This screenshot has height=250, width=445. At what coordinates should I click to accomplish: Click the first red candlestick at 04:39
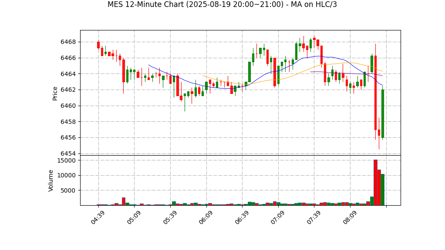(98, 45)
